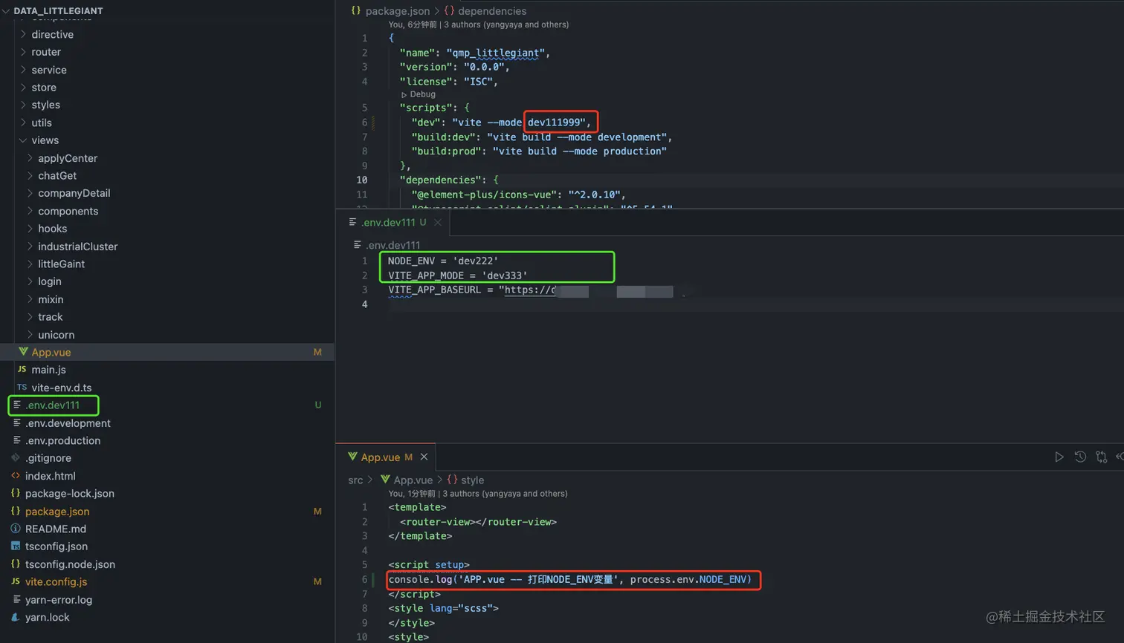The height and width of the screenshot is (643, 1124).
Task: Expand the mixin folder
Action: point(30,299)
